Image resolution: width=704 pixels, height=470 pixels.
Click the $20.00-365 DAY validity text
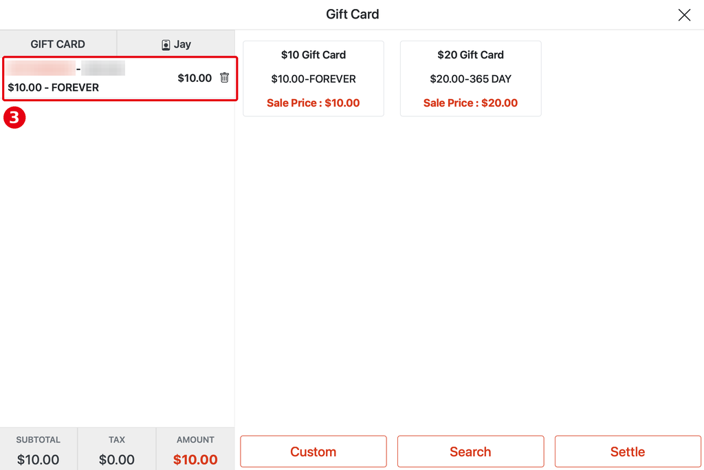(x=470, y=79)
